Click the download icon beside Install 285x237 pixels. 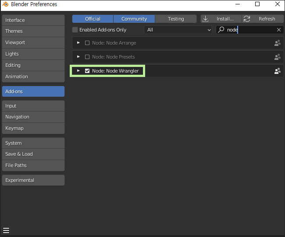click(205, 19)
